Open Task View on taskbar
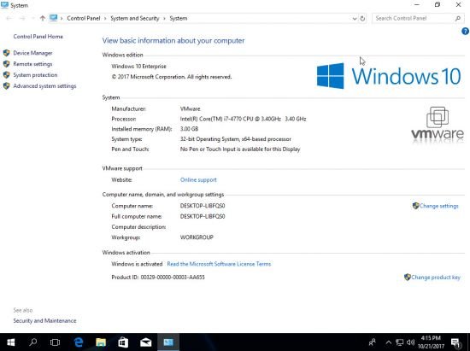This screenshot has height=351, width=470. (x=56, y=342)
